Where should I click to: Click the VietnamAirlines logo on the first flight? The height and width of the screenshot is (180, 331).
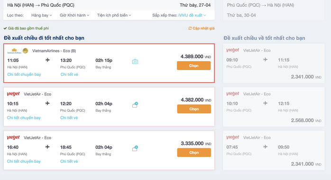(x=14, y=51)
